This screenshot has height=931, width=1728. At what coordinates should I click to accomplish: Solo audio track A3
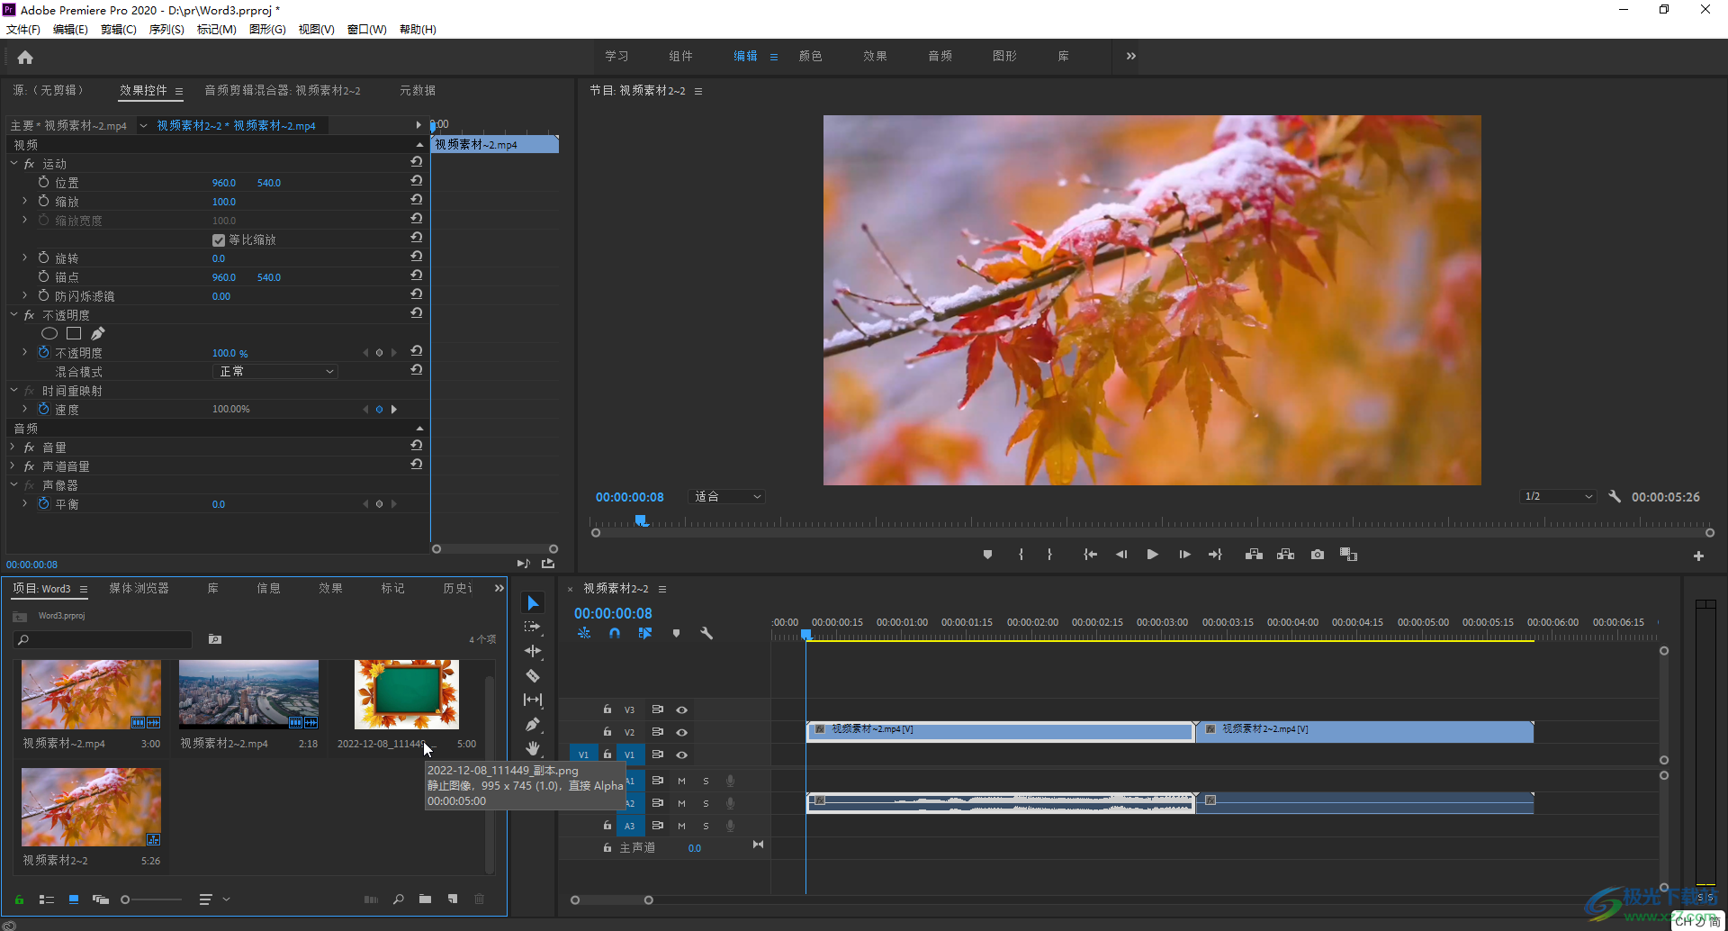[706, 826]
